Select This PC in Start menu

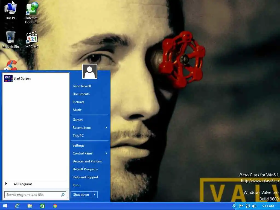78,136
